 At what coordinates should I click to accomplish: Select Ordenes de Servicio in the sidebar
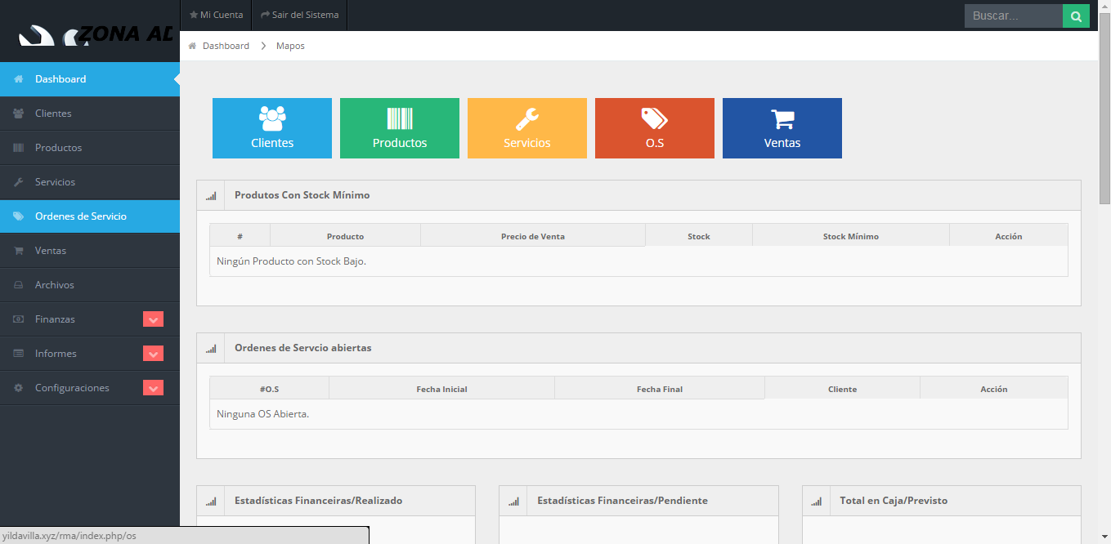tap(80, 216)
